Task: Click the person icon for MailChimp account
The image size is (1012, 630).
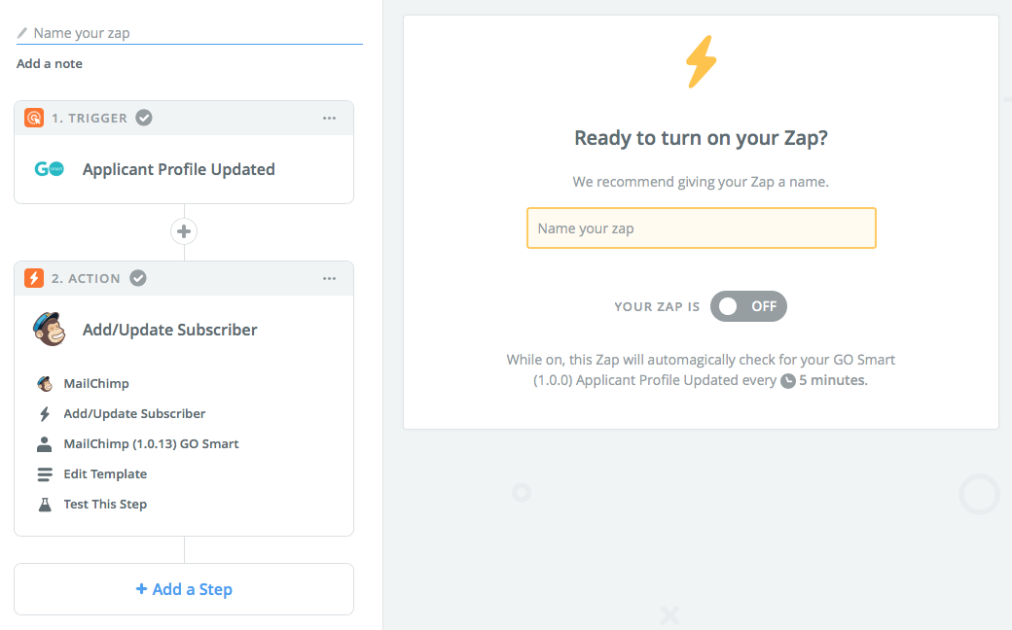Action: coord(45,443)
